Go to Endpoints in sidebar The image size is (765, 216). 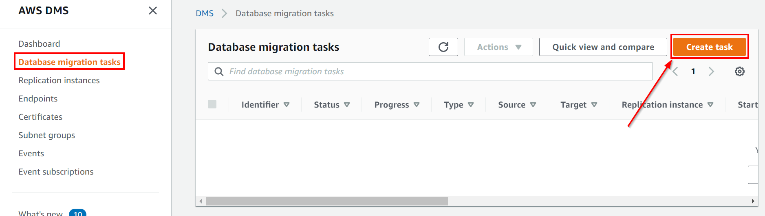click(x=38, y=99)
